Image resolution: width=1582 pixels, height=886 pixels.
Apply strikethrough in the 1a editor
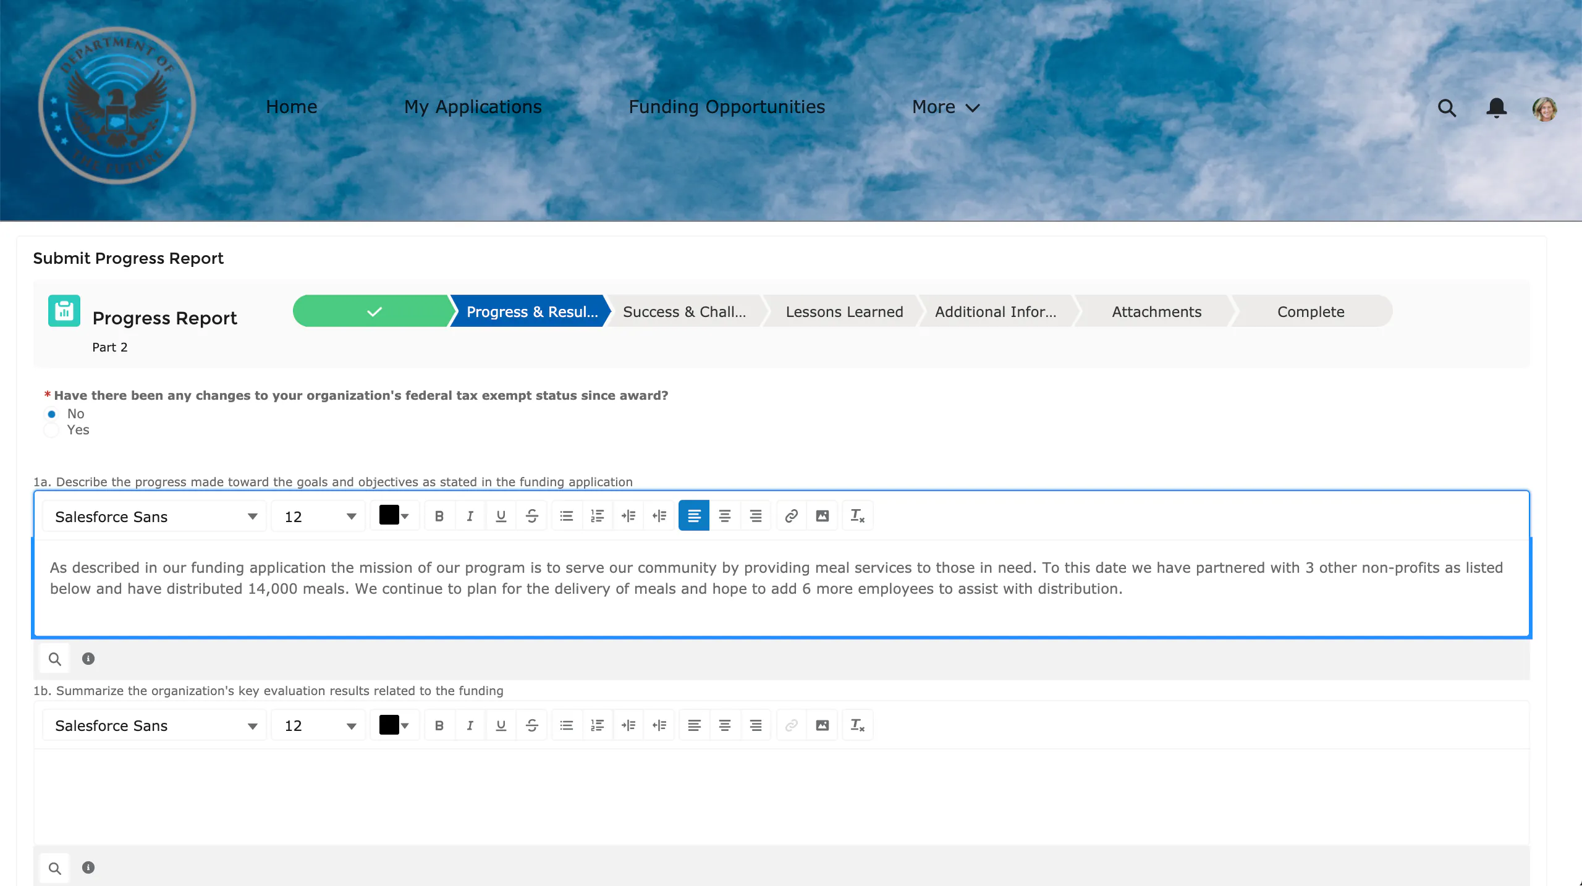coord(531,516)
